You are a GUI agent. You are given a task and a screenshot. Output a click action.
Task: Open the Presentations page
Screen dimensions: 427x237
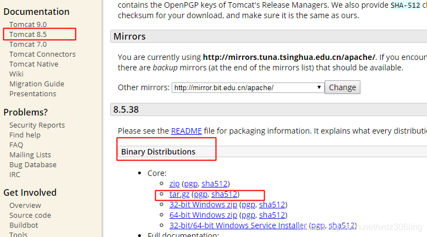32,94
